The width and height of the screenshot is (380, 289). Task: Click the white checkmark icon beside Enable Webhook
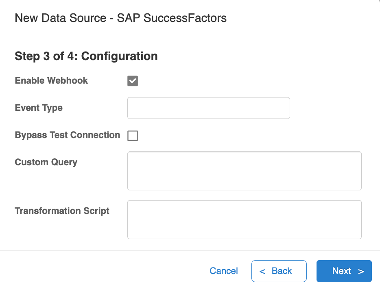[x=133, y=81]
